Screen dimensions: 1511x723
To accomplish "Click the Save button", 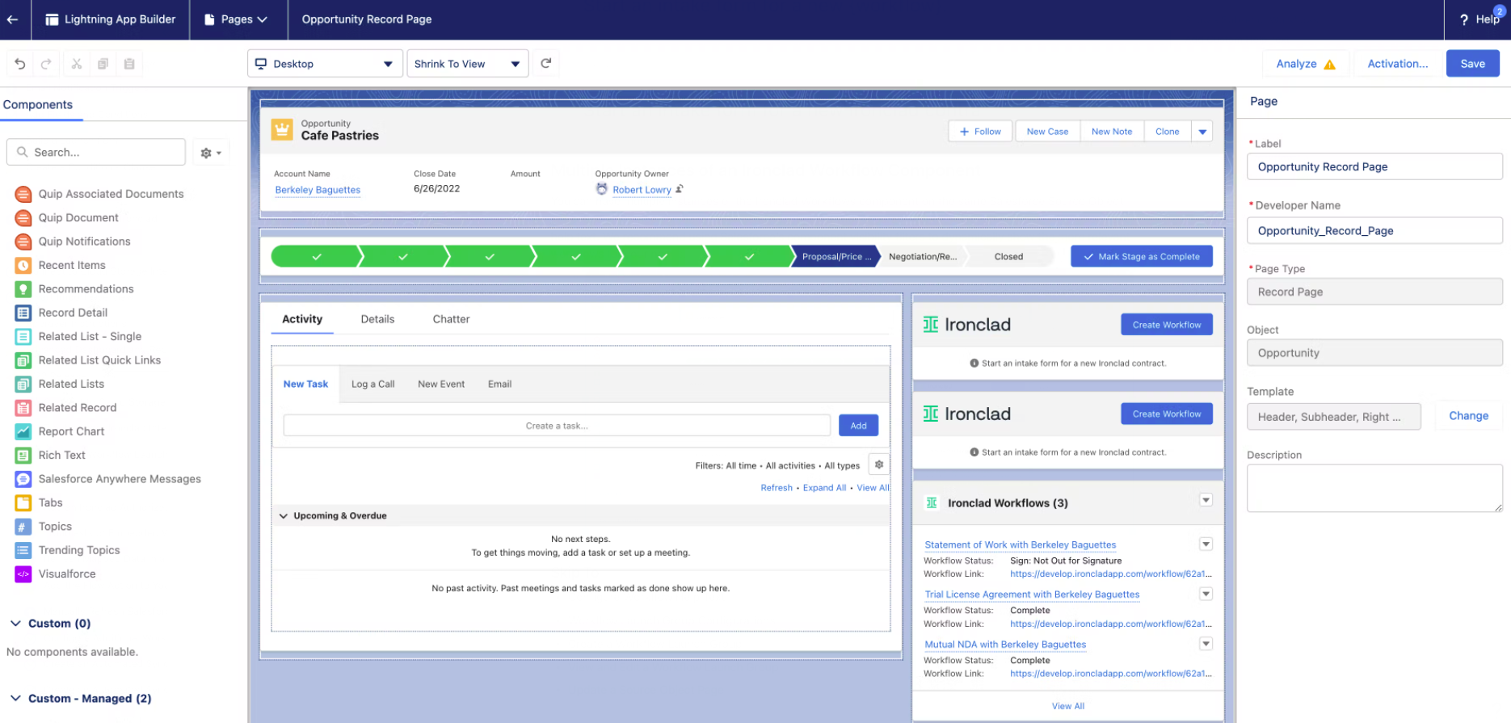I will point(1472,64).
